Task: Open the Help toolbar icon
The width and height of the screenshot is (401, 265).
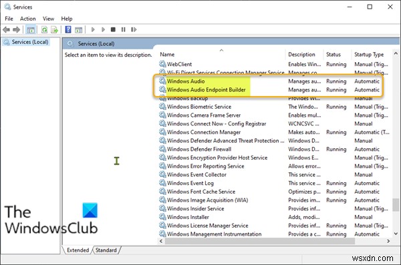Action: 68,29
